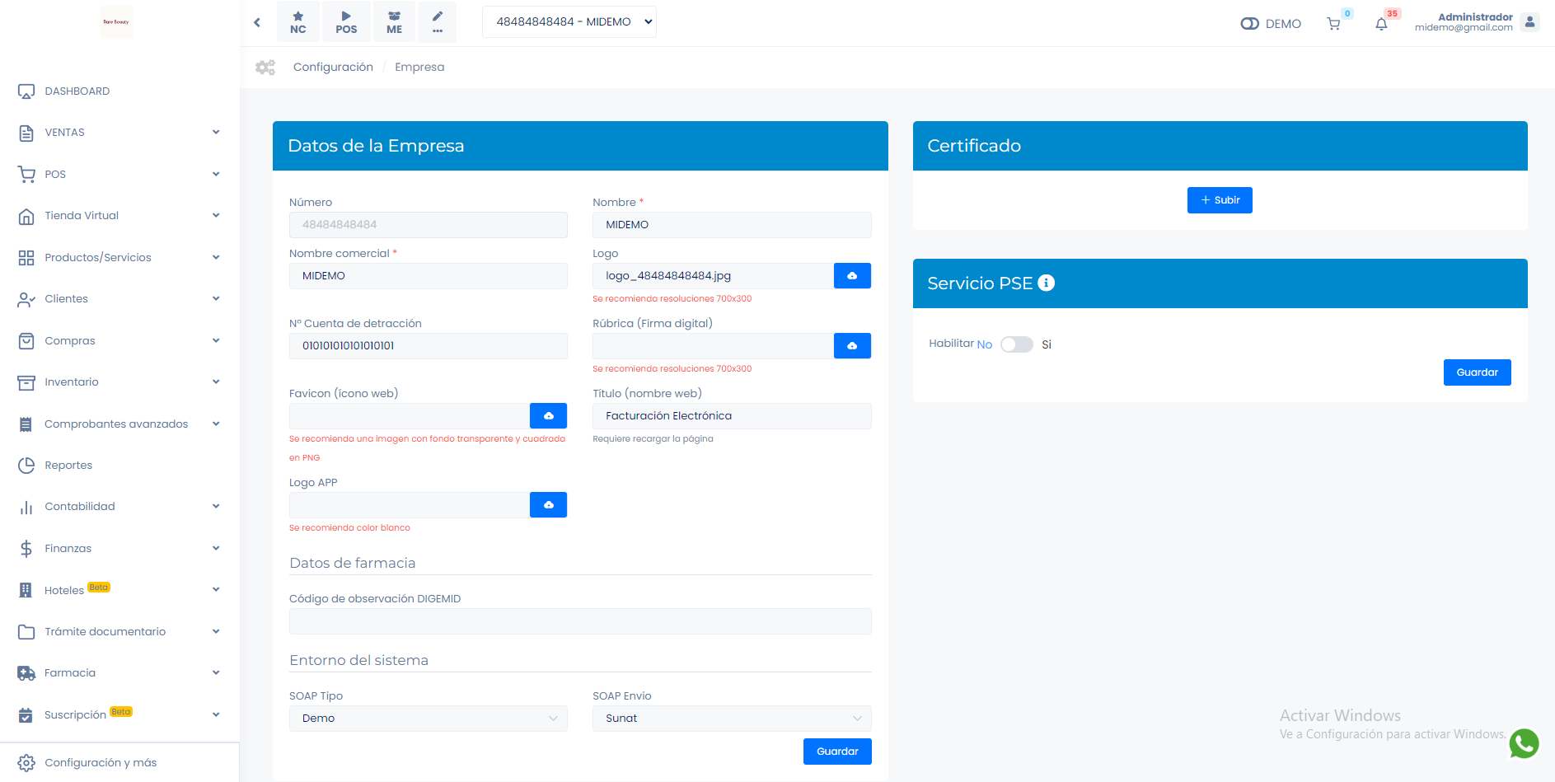The image size is (1555, 782).
Task: Open the WhatsApp chat icon
Action: 1524,743
